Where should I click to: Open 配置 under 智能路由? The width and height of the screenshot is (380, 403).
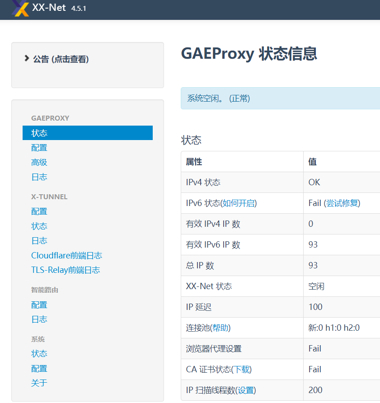coord(39,305)
